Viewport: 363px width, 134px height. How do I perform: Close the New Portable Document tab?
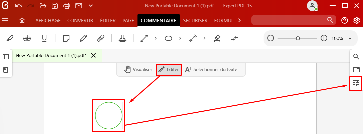click(x=93, y=55)
